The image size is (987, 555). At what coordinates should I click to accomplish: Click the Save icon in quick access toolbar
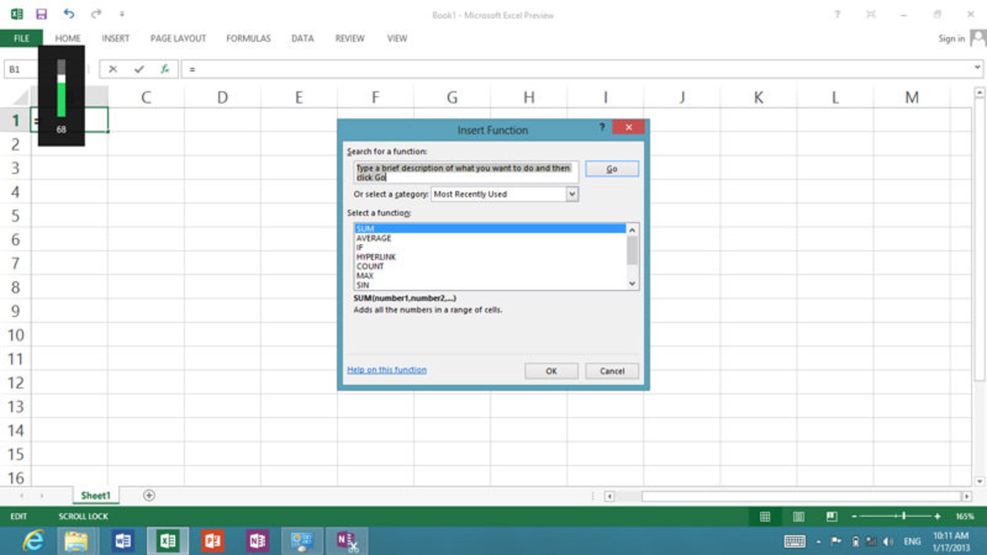[x=42, y=14]
